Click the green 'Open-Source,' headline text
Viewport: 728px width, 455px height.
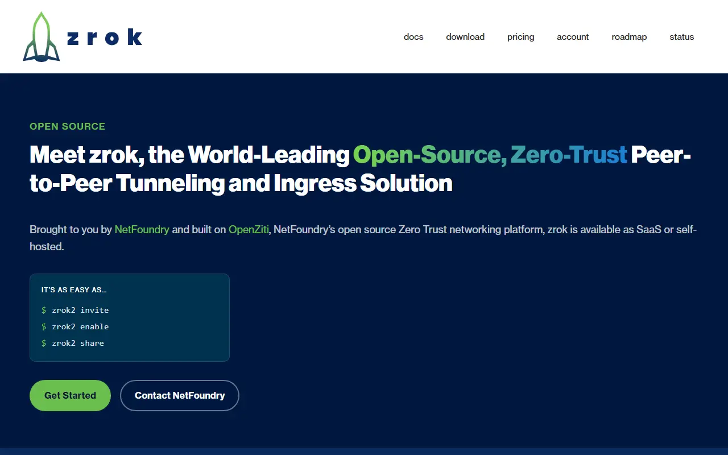click(430, 155)
